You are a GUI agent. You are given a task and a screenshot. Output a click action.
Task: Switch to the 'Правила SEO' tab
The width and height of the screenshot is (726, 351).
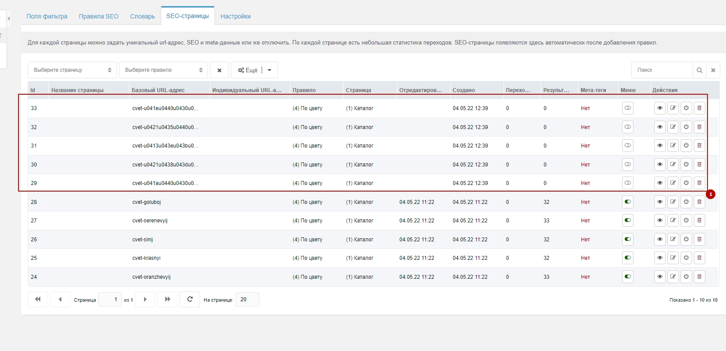coord(99,16)
